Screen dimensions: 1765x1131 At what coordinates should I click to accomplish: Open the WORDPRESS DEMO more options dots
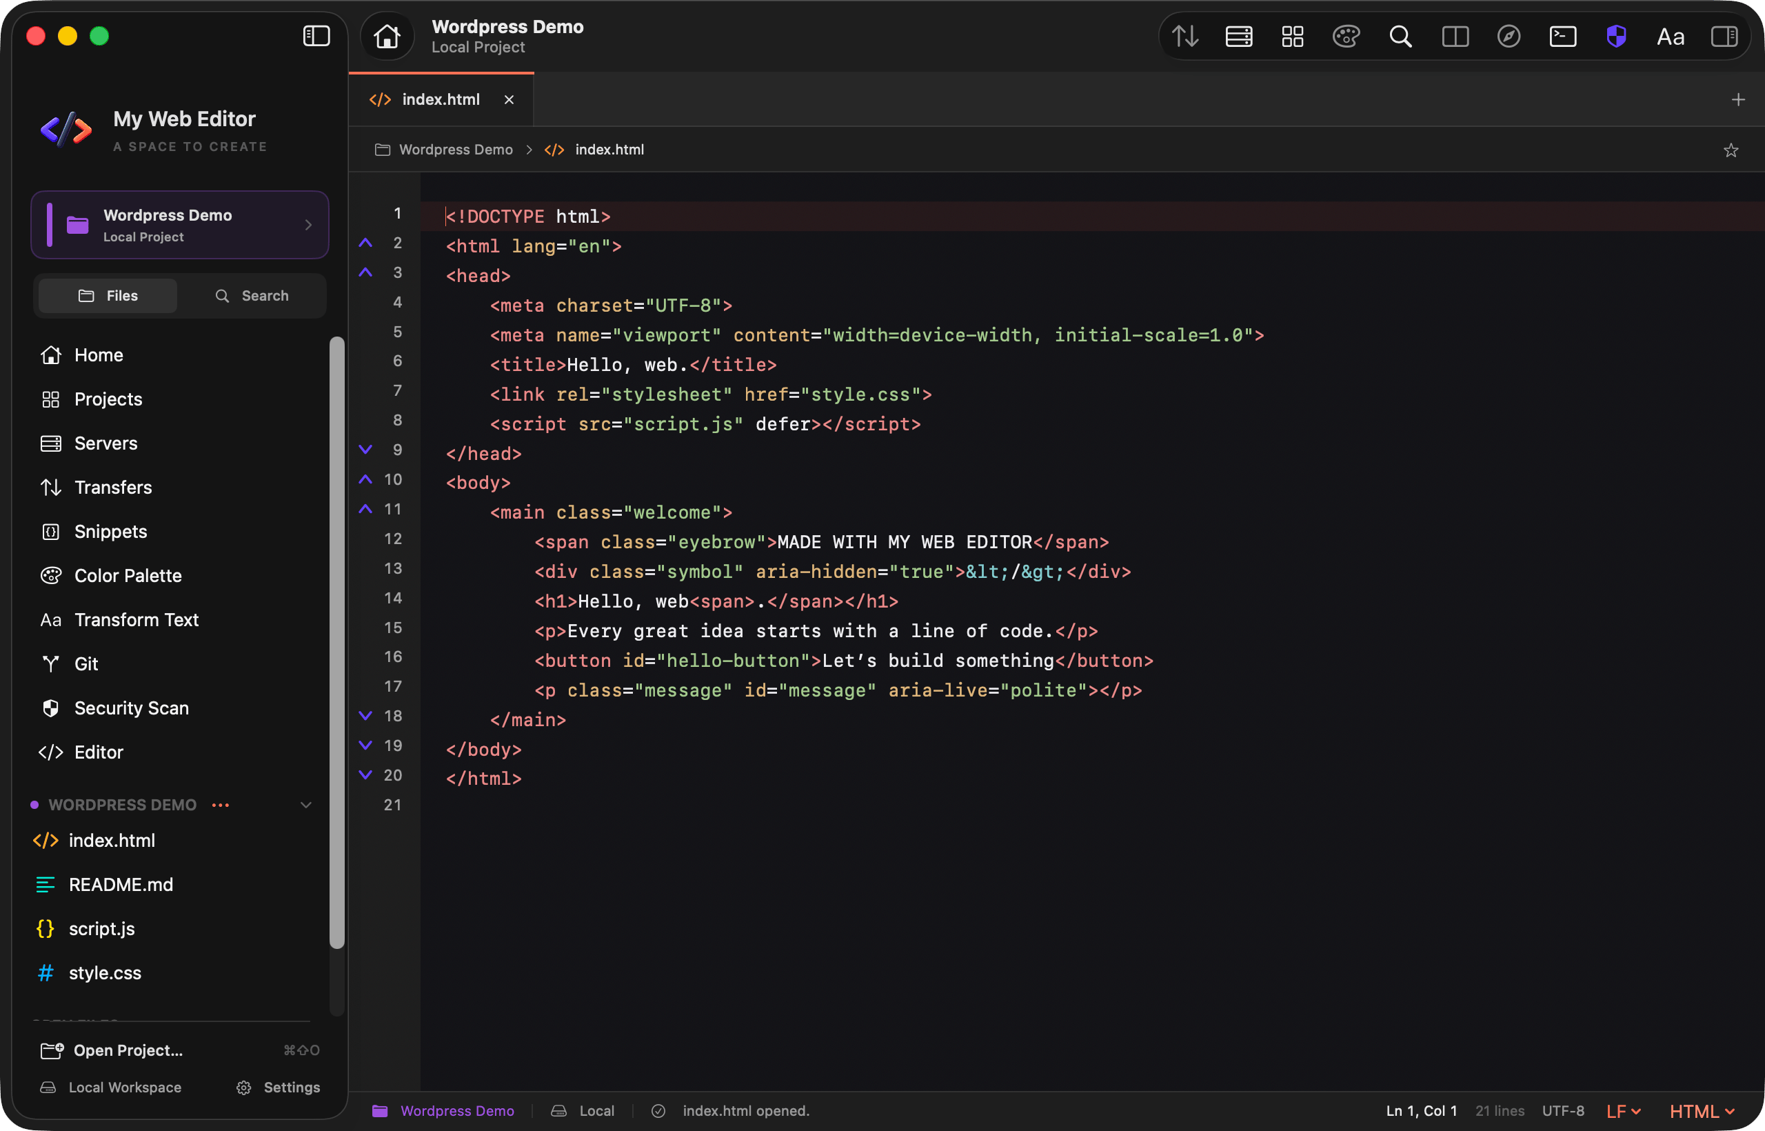[220, 805]
